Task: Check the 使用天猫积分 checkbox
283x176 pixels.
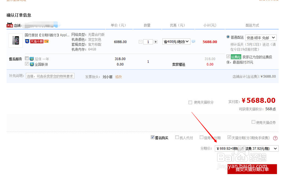Action: pyautogui.click(x=190, y=102)
